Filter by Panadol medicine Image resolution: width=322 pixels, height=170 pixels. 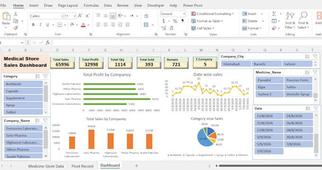tap(269, 80)
